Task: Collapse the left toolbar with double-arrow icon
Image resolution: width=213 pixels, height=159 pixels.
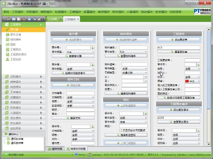Action: point(5,19)
